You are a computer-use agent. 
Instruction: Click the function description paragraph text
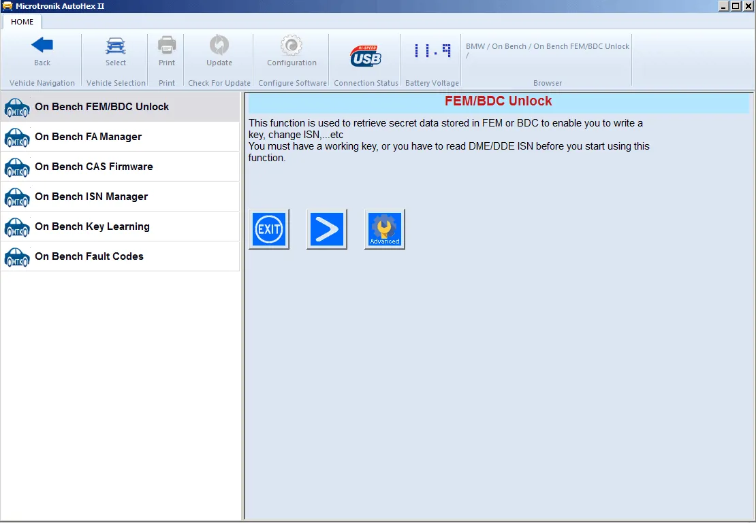pos(449,140)
